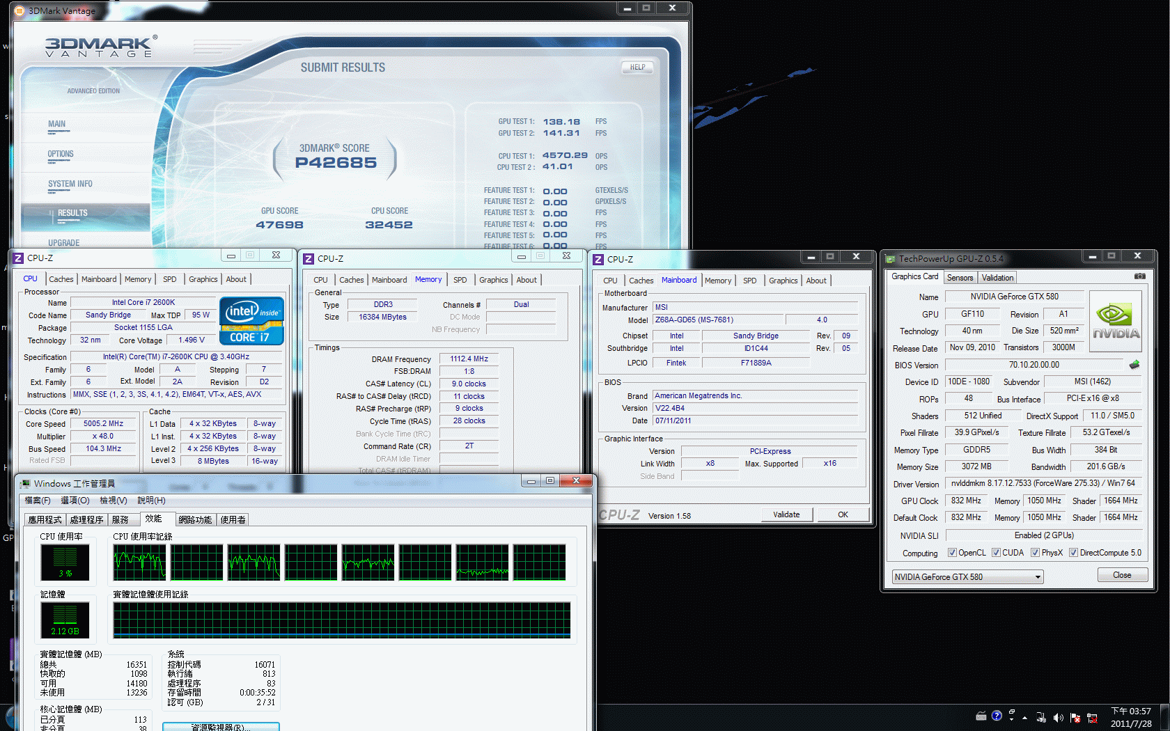
Task: Click the CPU-Z Mainboard window title icon
Action: 598,259
